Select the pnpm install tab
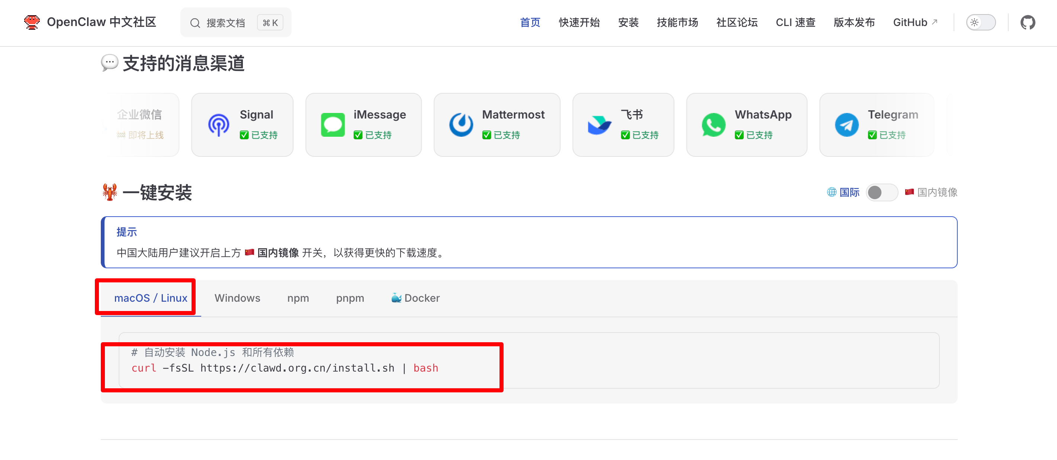Image resolution: width=1057 pixels, height=460 pixels. point(350,298)
